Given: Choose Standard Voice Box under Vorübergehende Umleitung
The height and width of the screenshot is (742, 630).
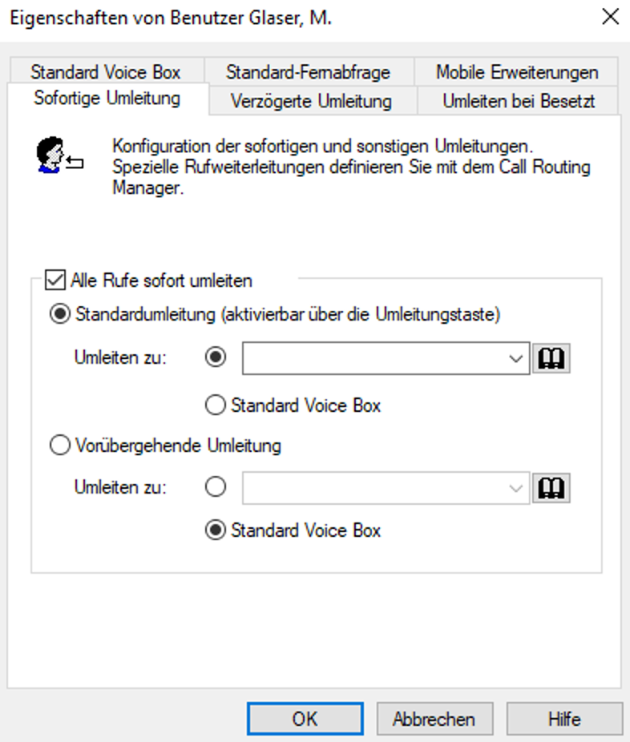Looking at the screenshot, I should [215, 530].
